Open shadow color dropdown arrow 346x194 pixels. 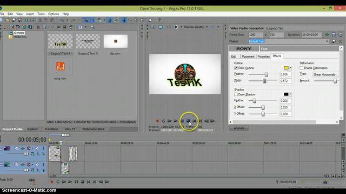290,94
